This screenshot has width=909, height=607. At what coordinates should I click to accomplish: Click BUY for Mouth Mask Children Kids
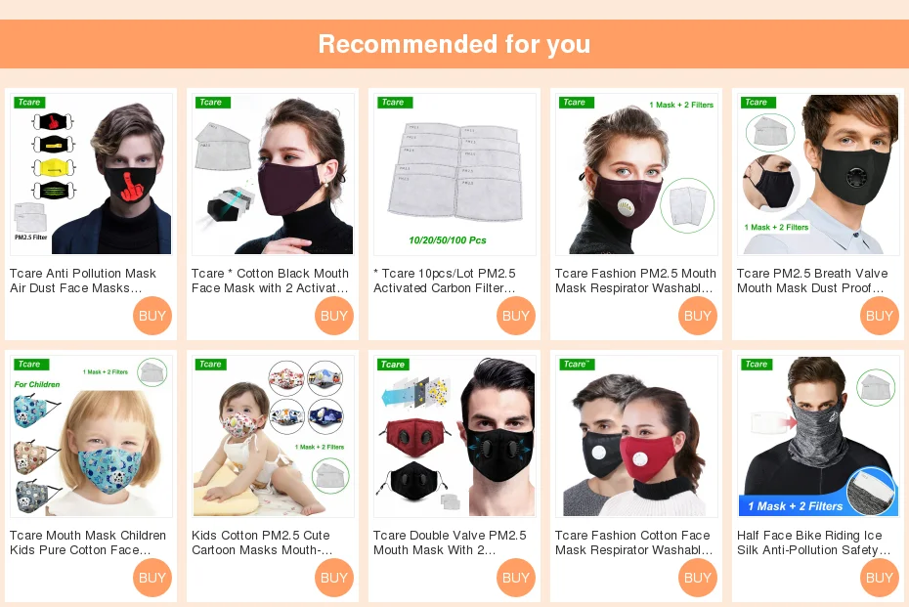tap(152, 578)
